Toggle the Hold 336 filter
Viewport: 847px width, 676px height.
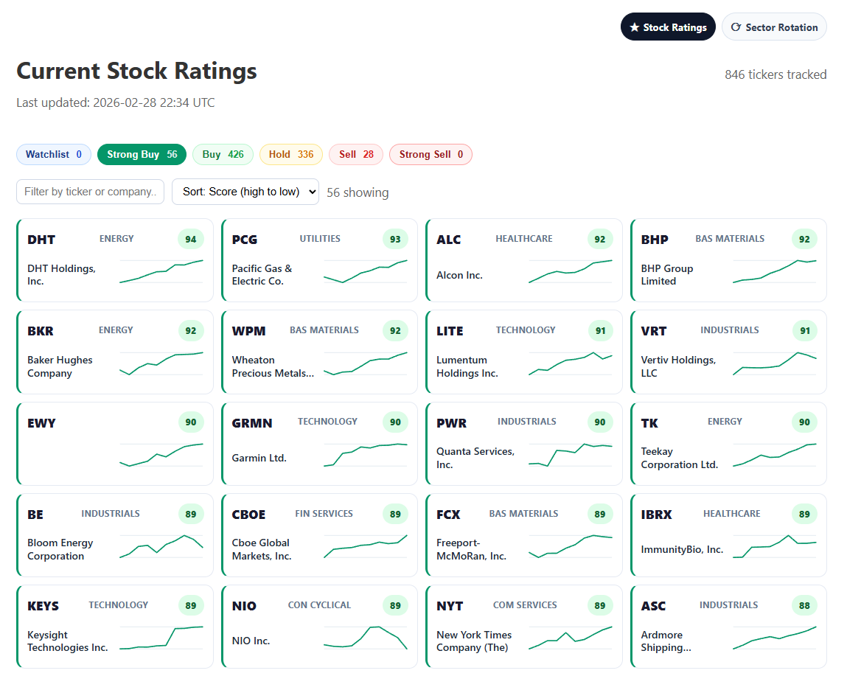(x=290, y=154)
